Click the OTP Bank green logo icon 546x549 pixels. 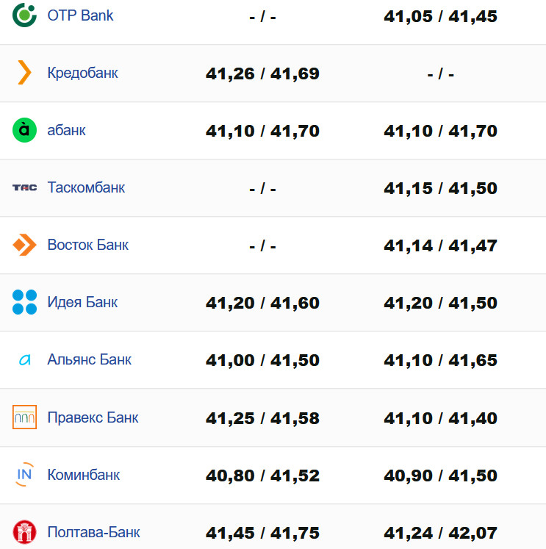pyautogui.click(x=24, y=15)
